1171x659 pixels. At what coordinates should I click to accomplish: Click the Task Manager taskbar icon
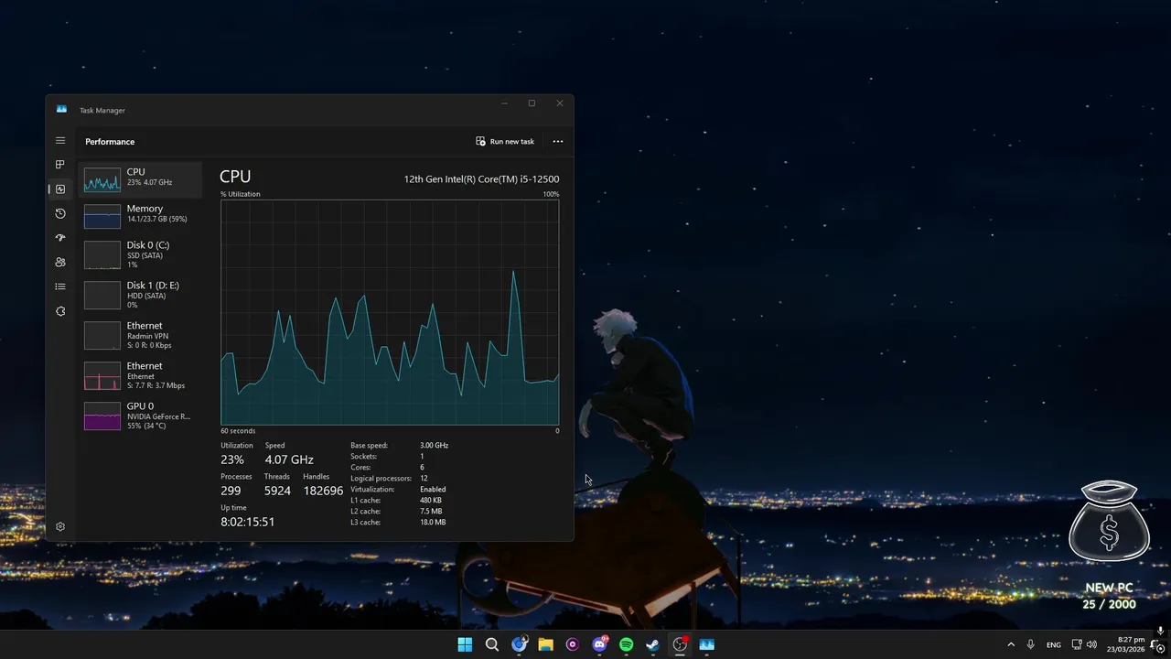click(706, 644)
